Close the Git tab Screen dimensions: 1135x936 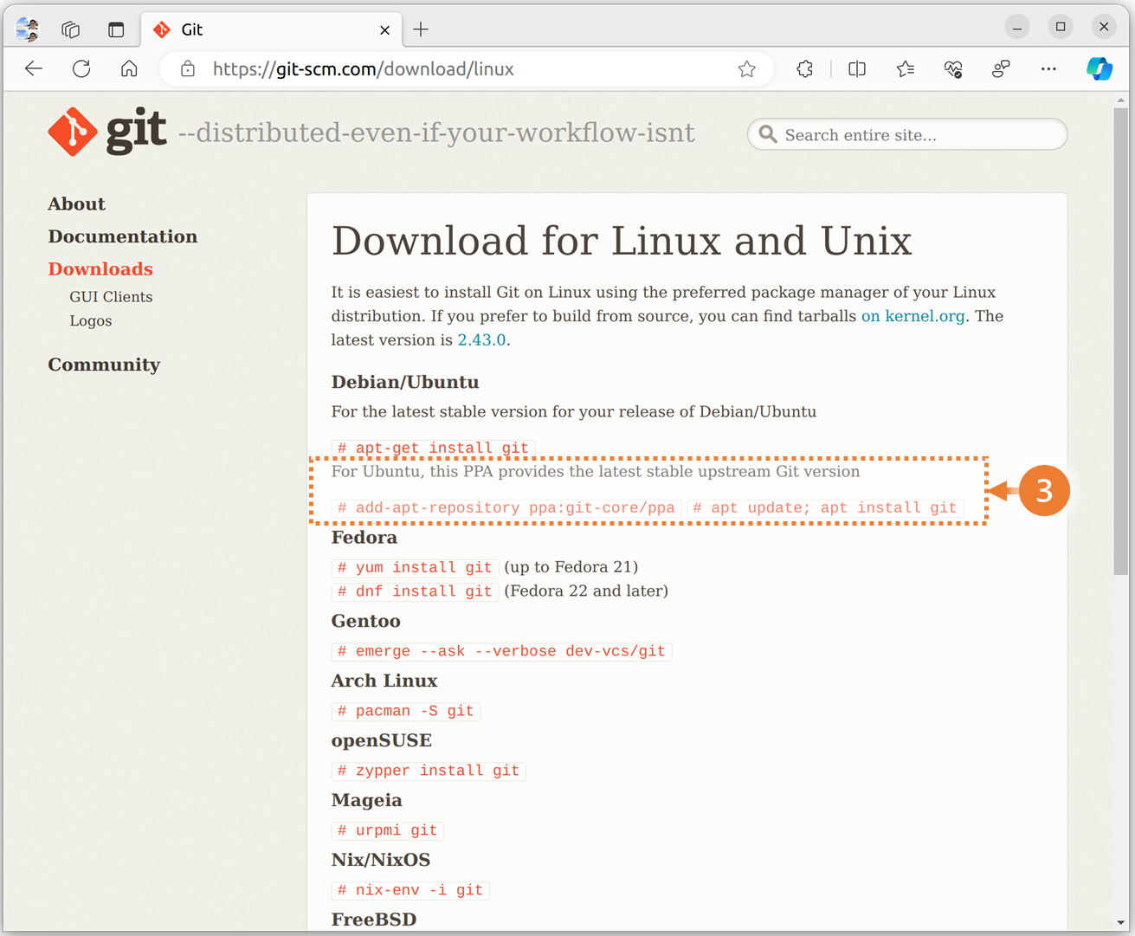(384, 30)
